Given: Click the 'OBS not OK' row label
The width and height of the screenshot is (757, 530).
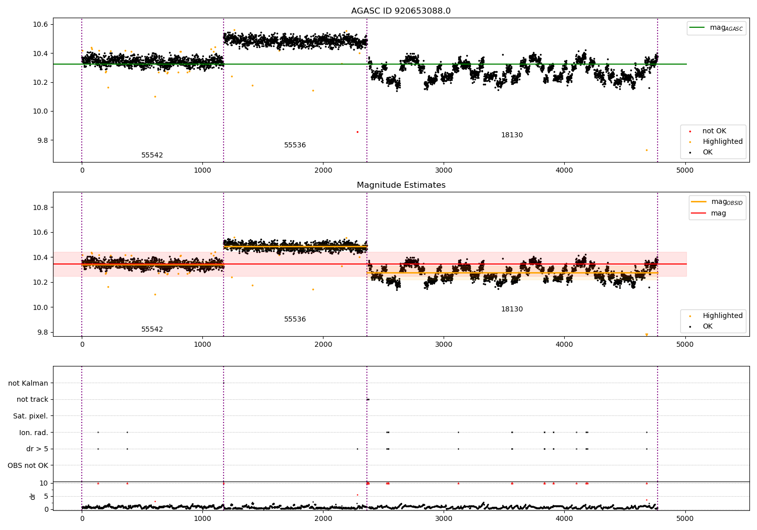Looking at the screenshot, I should coord(28,465).
